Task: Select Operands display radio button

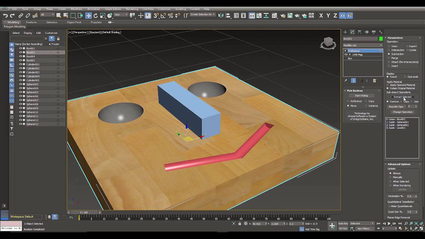Action: click(404, 77)
